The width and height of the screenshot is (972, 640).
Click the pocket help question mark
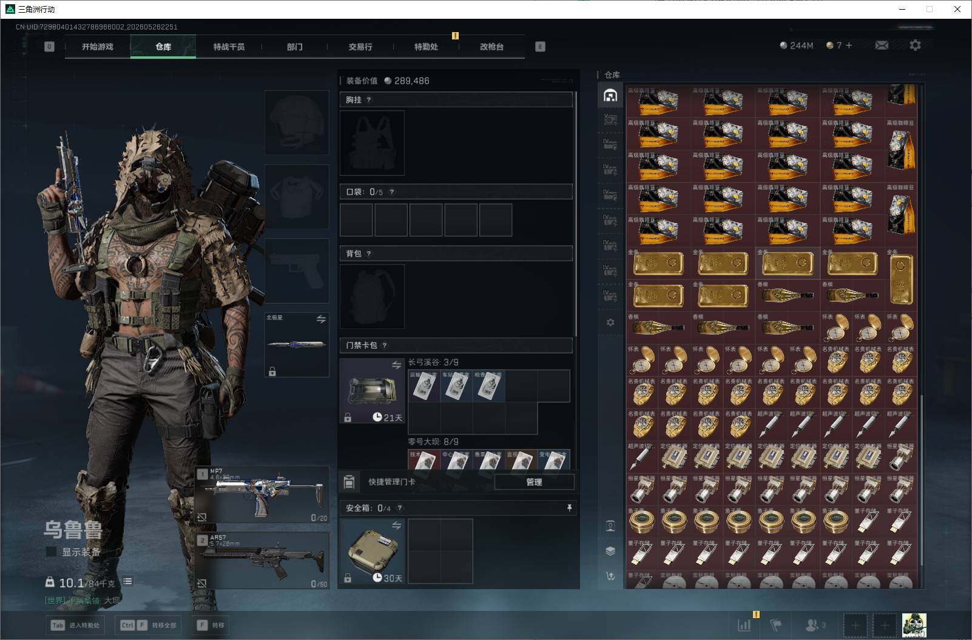392,192
